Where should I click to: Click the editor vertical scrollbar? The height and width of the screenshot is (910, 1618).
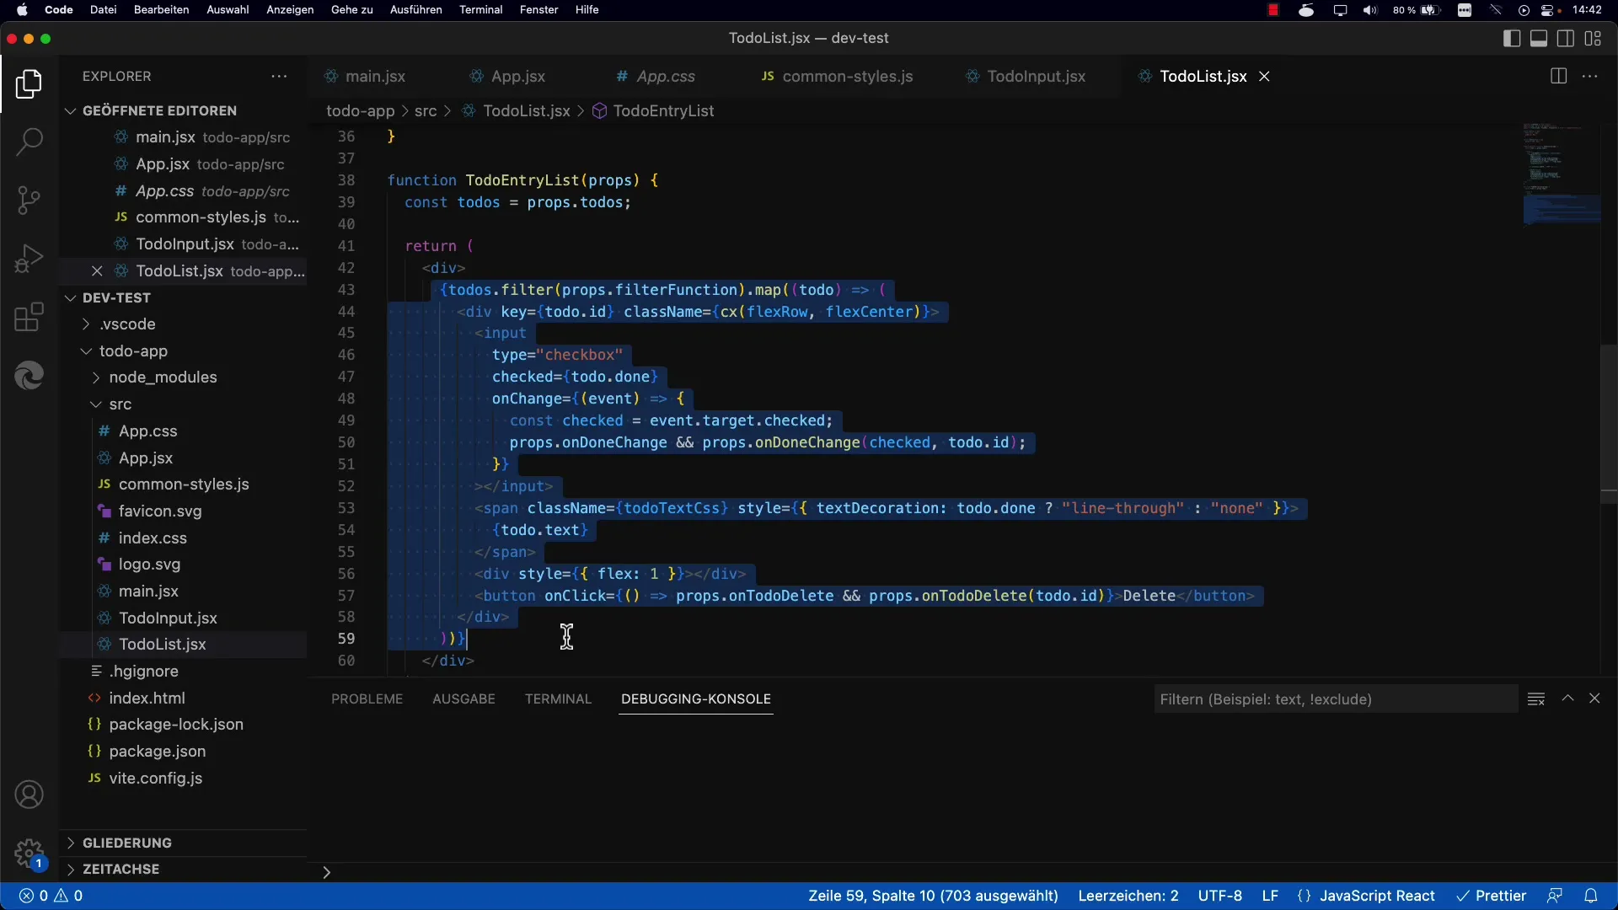pyautogui.click(x=1609, y=424)
